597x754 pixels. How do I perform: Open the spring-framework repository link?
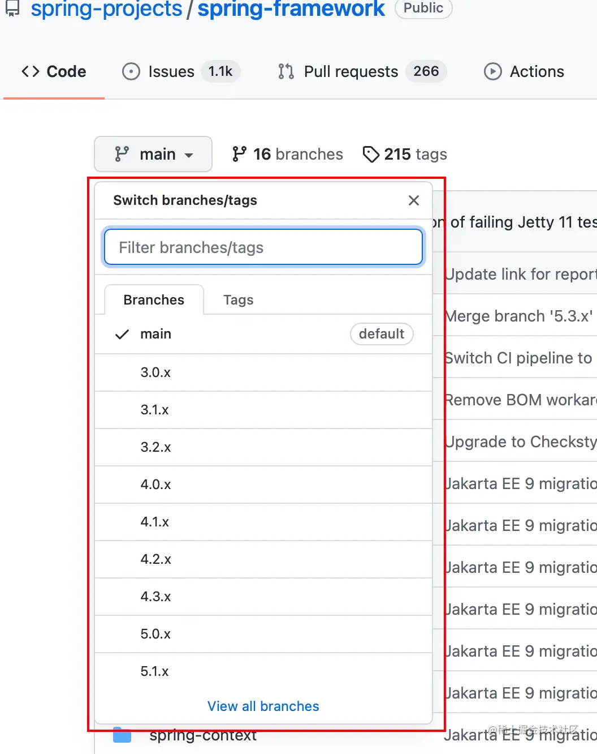click(291, 8)
